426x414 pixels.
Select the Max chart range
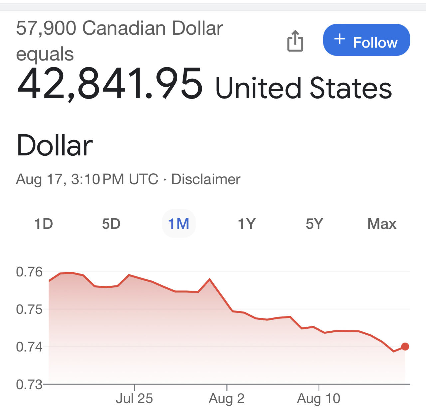pyautogui.click(x=382, y=224)
